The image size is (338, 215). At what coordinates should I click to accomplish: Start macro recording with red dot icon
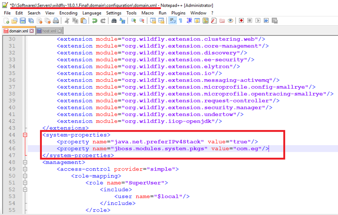241,21
